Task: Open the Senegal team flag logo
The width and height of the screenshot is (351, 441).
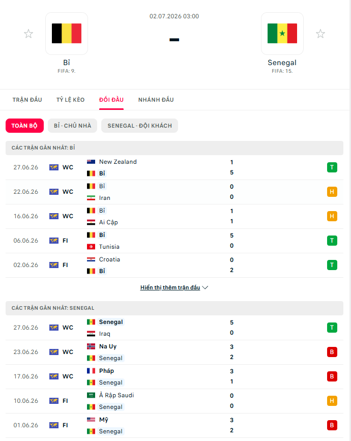Action: click(x=282, y=34)
